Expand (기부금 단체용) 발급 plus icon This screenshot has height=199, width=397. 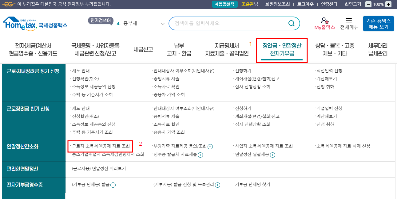[113, 185]
